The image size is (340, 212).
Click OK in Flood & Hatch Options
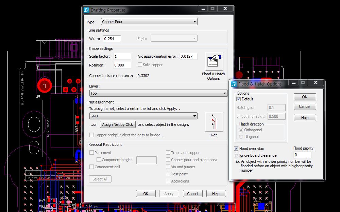305,97
